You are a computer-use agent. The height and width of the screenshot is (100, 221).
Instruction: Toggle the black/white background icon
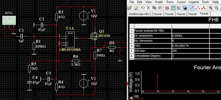click(x=185, y=8)
